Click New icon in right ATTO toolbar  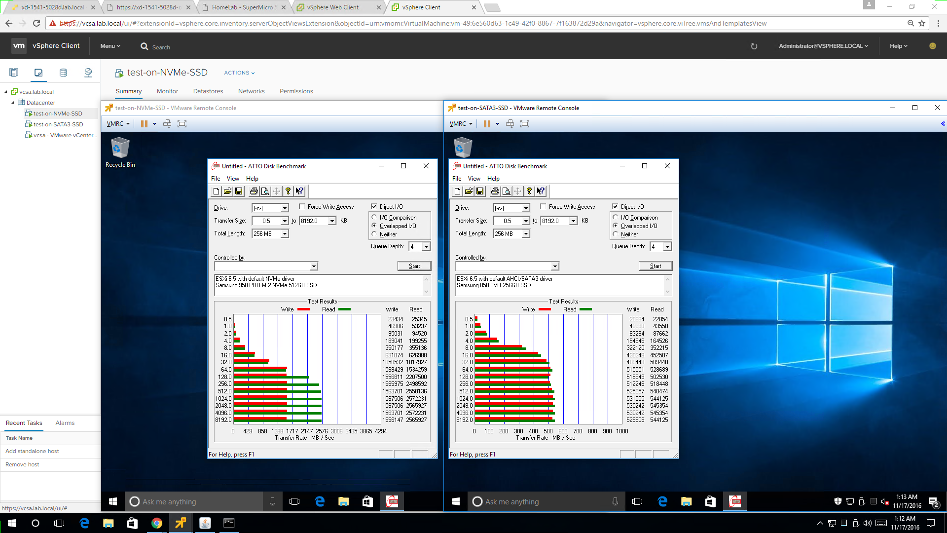pyautogui.click(x=457, y=191)
